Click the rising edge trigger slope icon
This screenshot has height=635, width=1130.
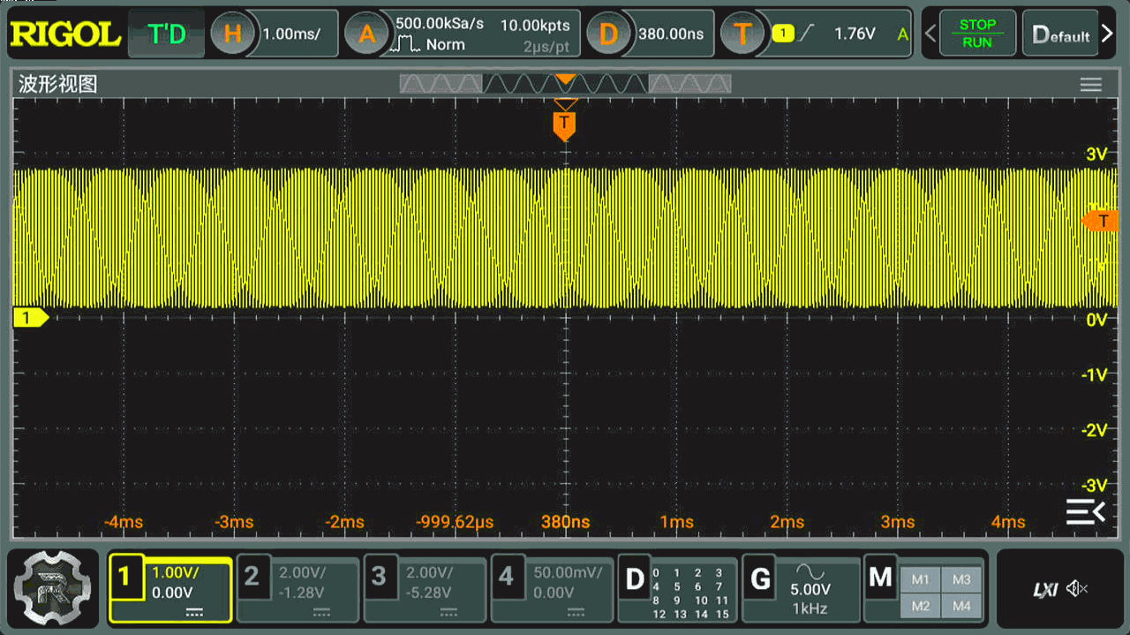807,34
